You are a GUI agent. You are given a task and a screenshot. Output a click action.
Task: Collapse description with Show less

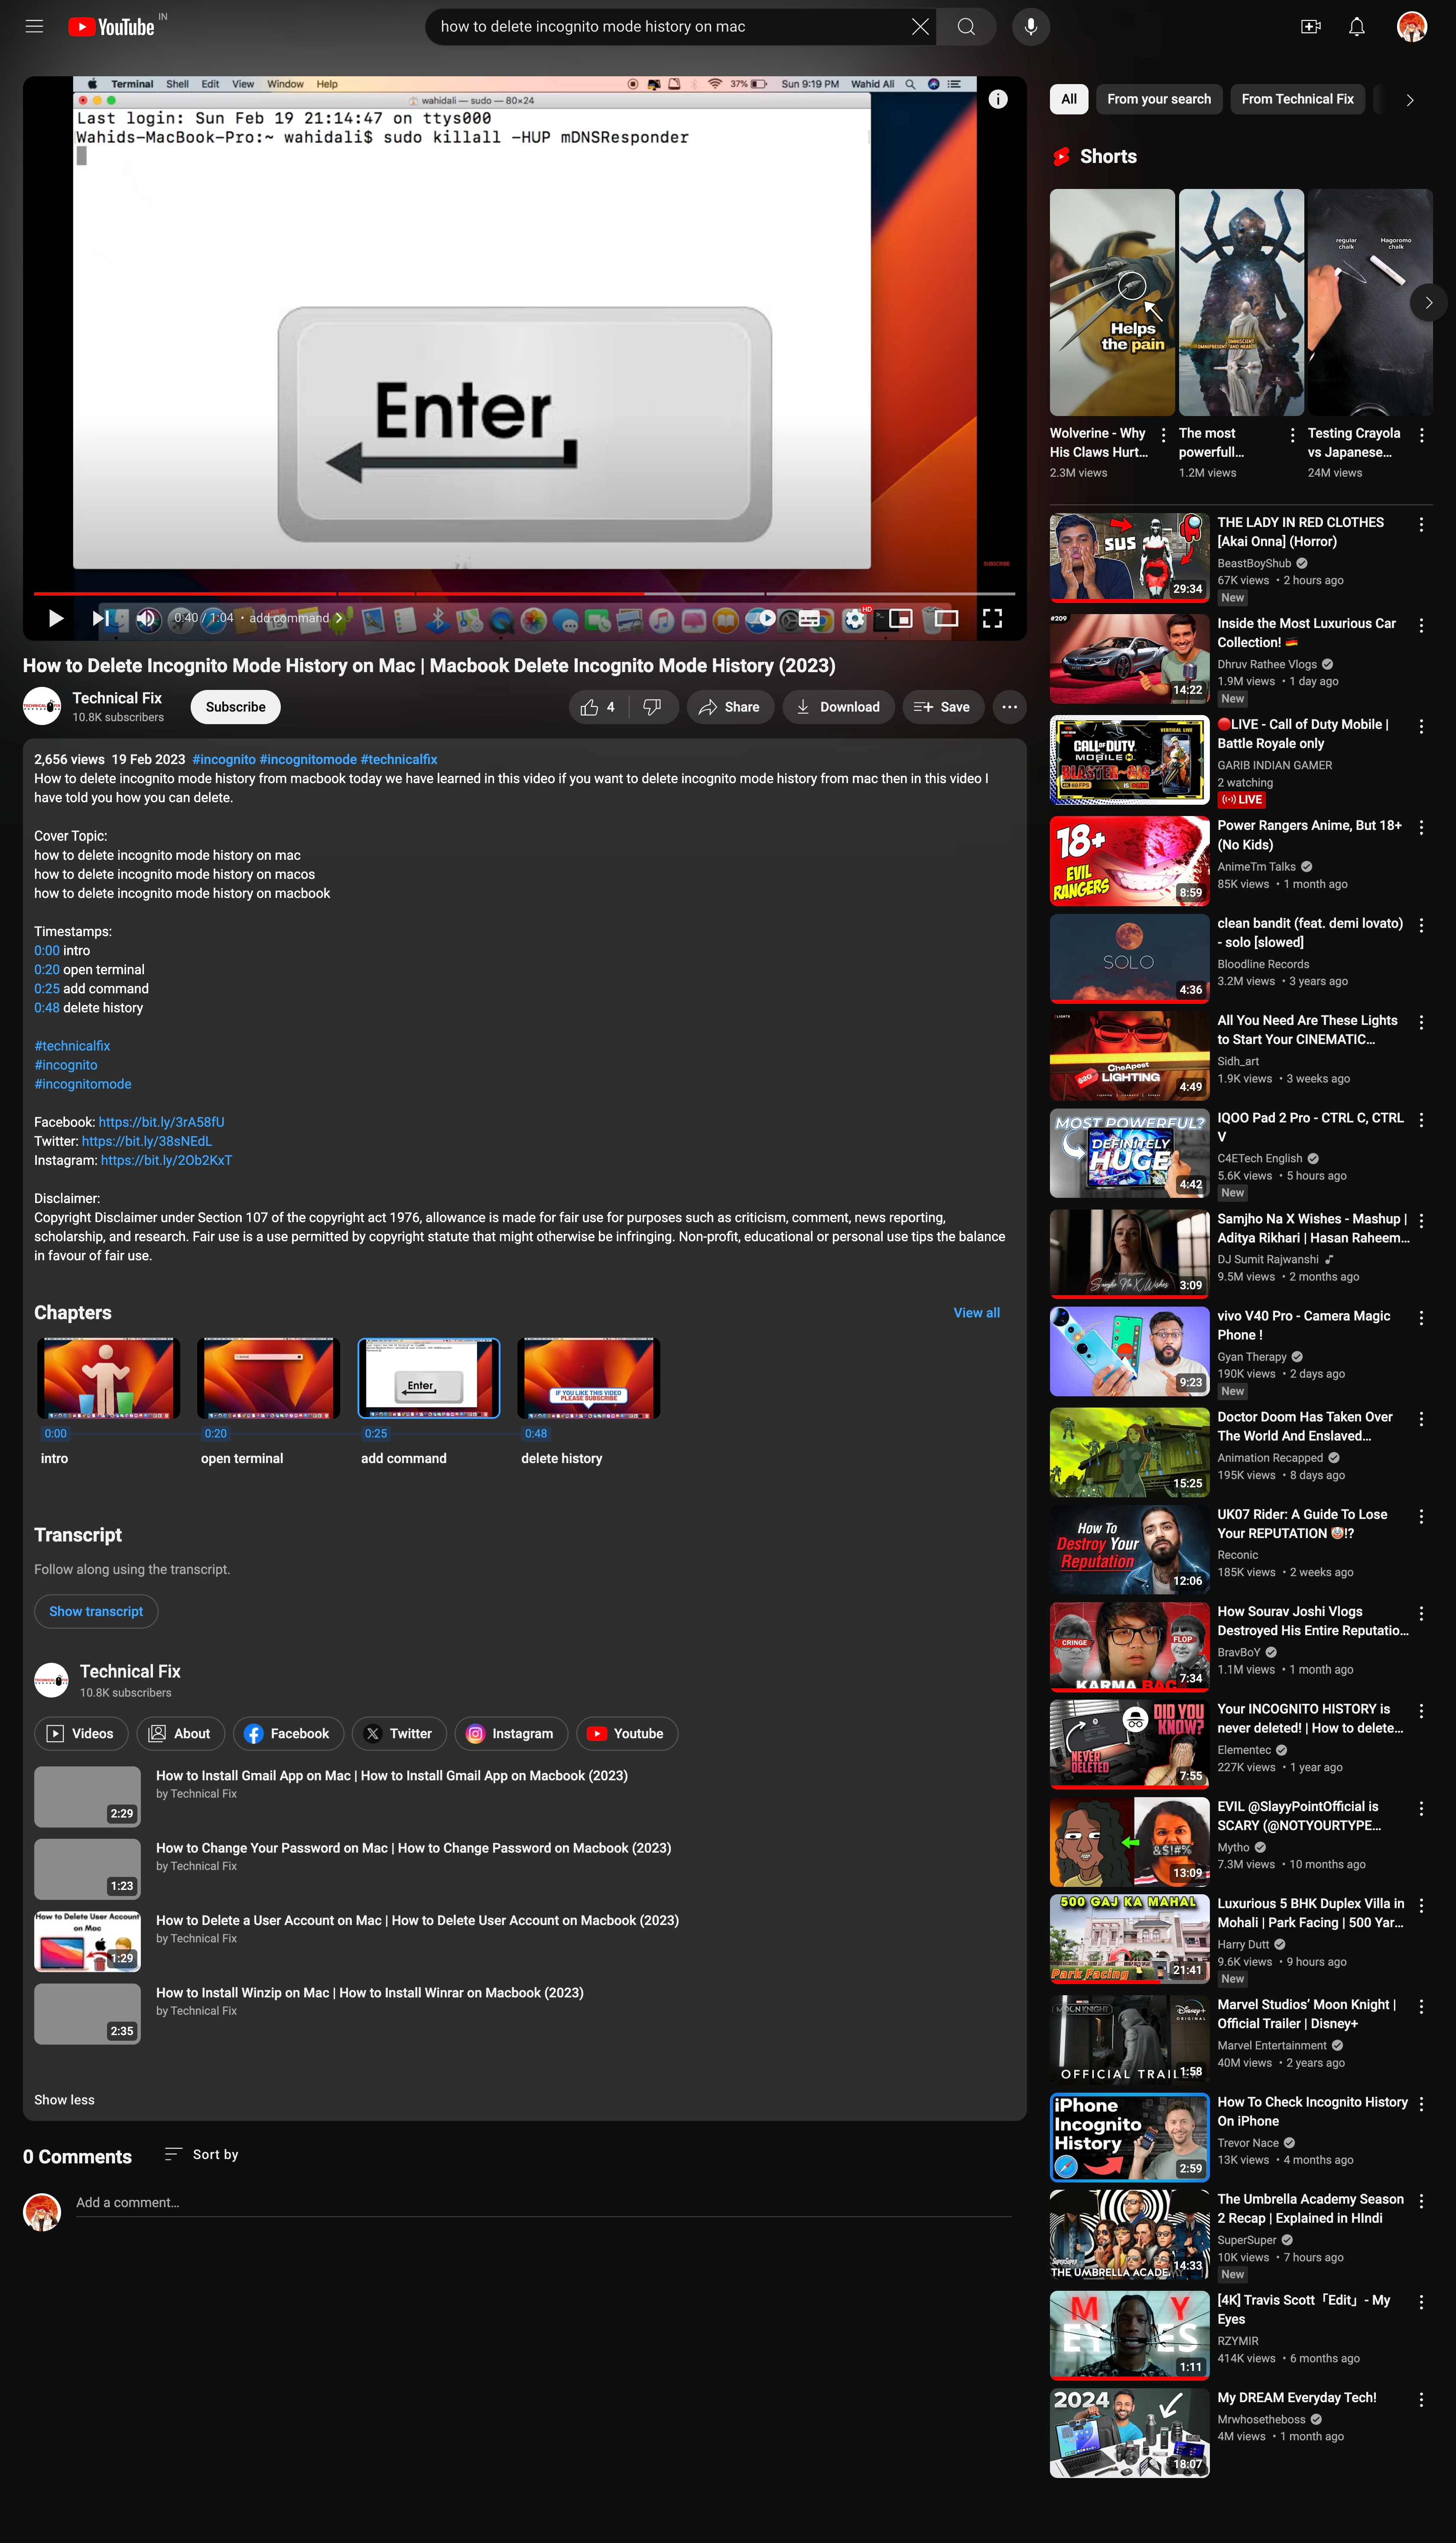(64, 2100)
